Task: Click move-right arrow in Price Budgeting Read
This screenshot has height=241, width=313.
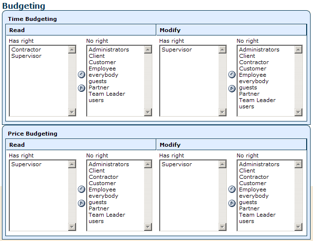Action: tap(81, 203)
